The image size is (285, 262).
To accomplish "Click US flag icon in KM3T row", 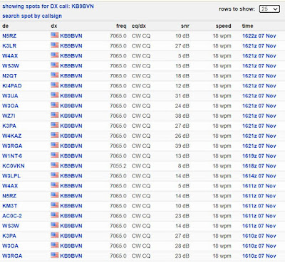I will (54, 205).
